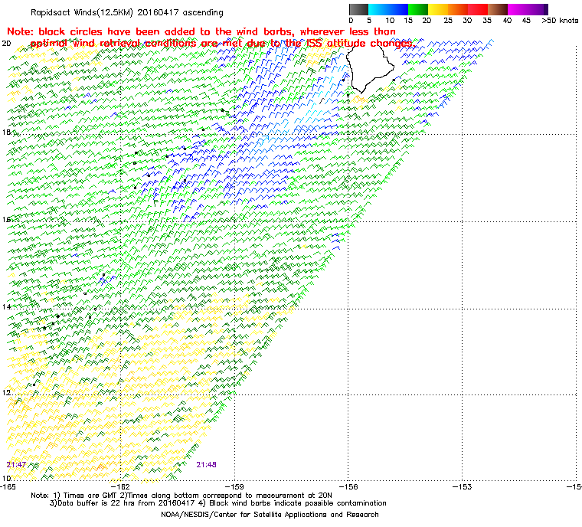Click the title 'Rapidscat Winds(12.5KM) 20160417 ascending'

pos(127,12)
